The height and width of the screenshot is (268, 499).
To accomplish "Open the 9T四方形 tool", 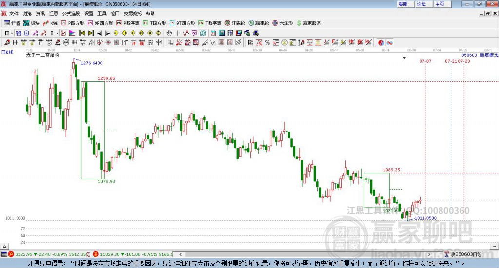I will [x=182, y=23].
